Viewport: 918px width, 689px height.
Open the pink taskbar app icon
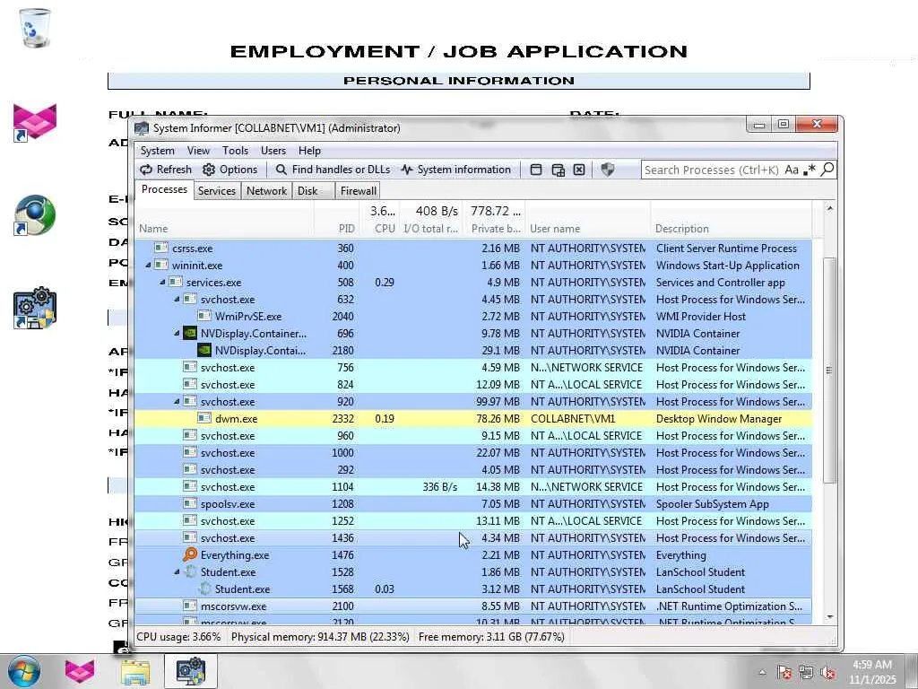pos(80,671)
